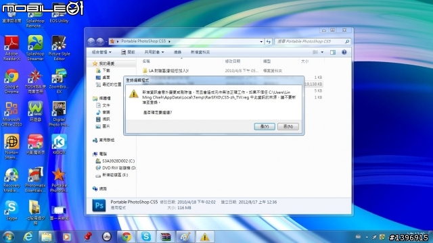Open Explorer help question mark icon
433x243 pixels.
(x=344, y=52)
